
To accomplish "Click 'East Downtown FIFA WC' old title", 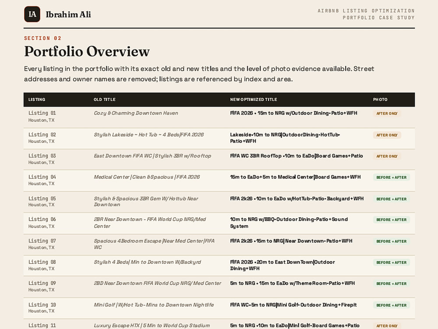I will [x=152, y=156].
